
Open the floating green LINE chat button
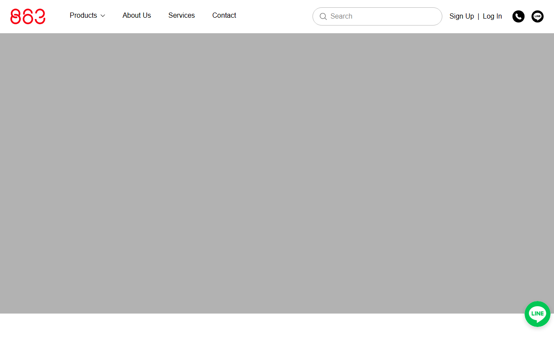pos(538,314)
